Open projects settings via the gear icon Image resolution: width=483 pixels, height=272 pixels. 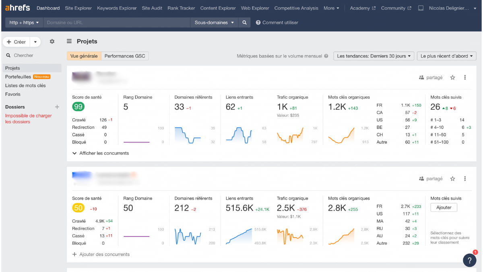(52, 42)
